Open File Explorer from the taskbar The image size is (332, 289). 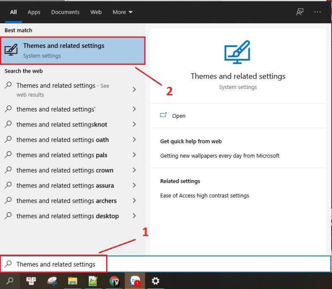pos(72,281)
